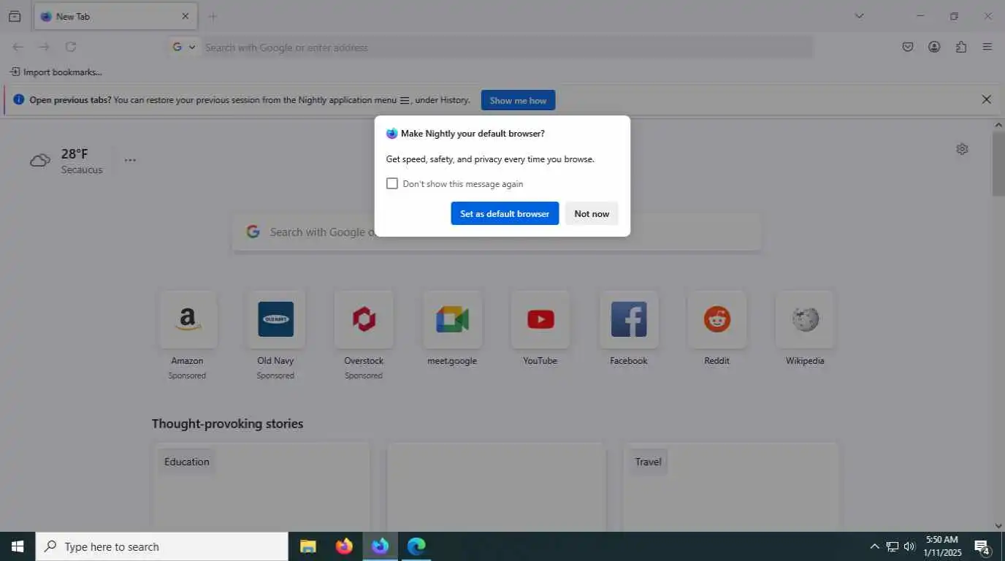The height and width of the screenshot is (561, 1005).
Task: Open the list all tabs chevron
Action: pos(859,16)
